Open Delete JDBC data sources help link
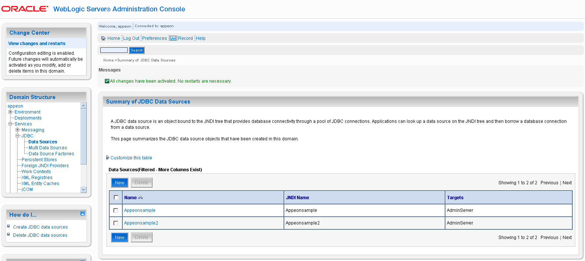The image size is (585, 261). point(40,235)
